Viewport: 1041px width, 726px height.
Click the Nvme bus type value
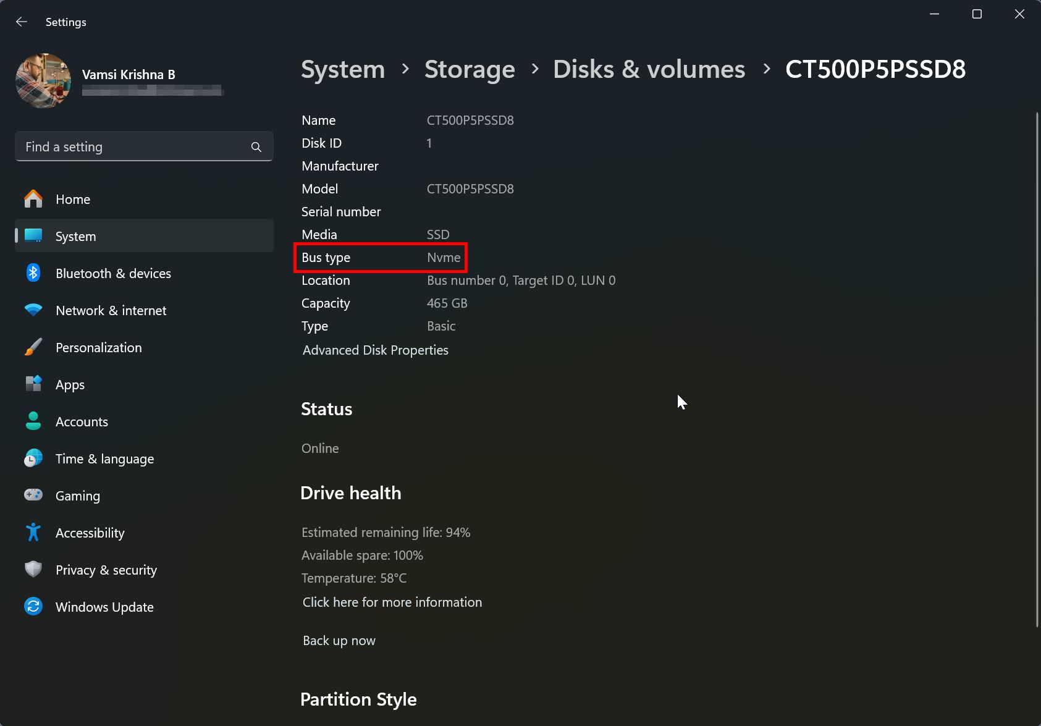(x=444, y=257)
